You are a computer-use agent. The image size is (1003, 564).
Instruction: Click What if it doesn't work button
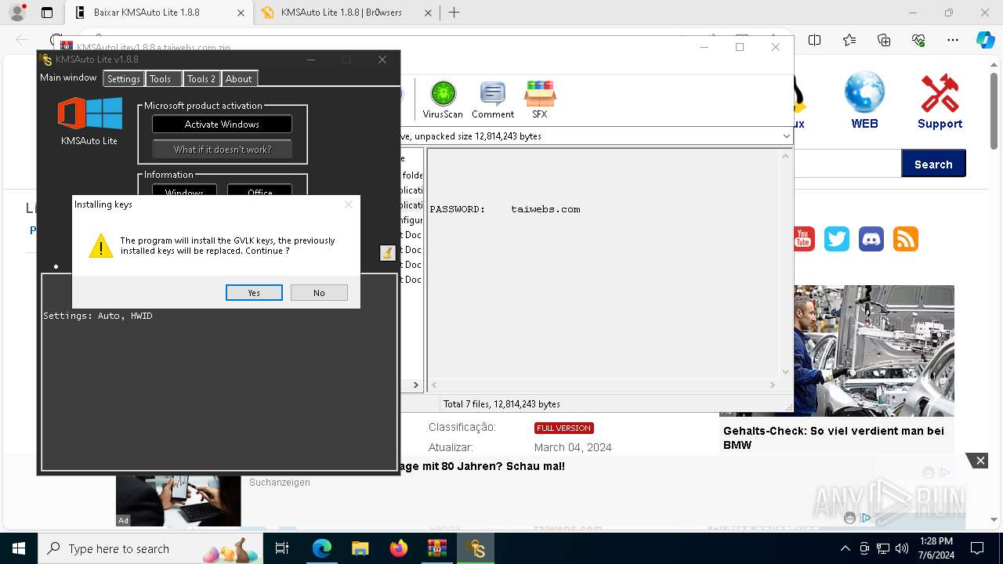click(222, 149)
